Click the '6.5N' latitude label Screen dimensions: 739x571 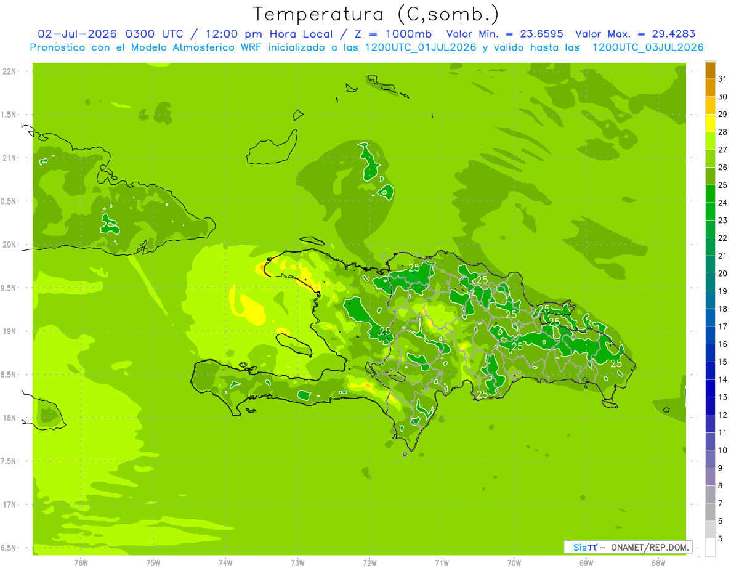[x=9, y=548]
